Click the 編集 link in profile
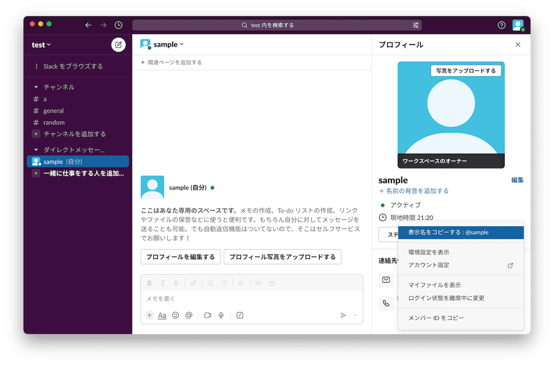554x365 pixels. pyautogui.click(x=517, y=180)
